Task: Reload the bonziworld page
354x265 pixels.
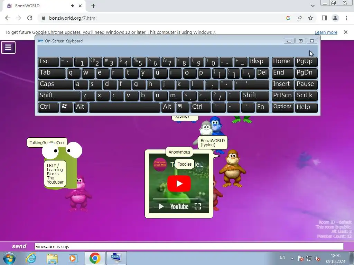Action: 30,18
